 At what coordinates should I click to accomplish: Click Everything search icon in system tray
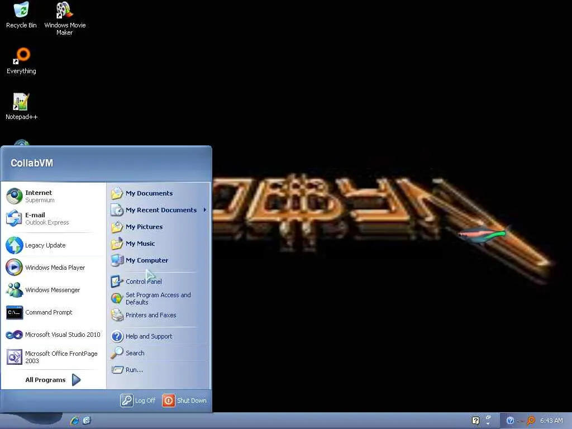coord(531,421)
